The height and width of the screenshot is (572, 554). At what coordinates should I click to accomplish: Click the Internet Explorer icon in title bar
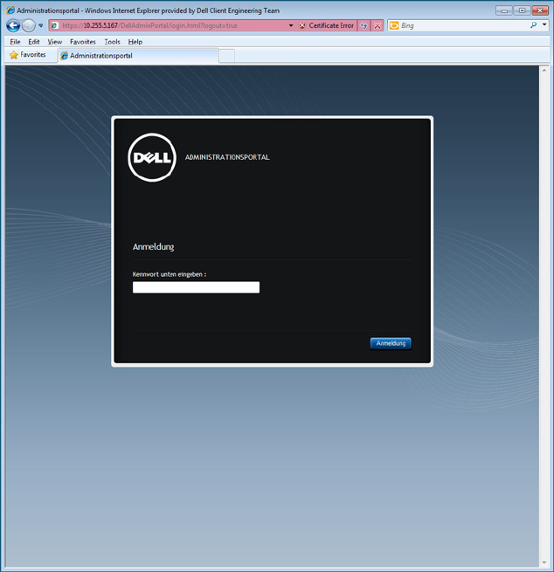[10, 10]
